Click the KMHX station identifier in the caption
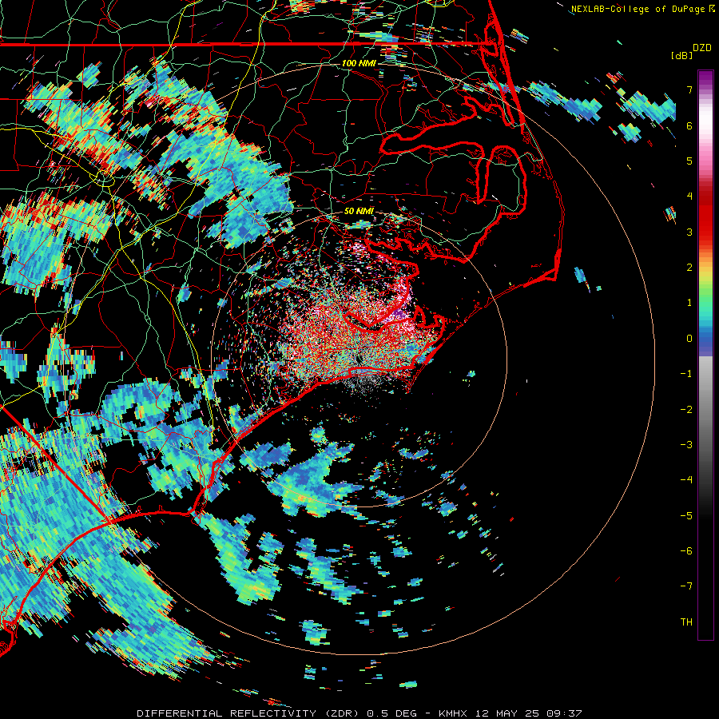 pyautogui.click(x=453, y=713)
